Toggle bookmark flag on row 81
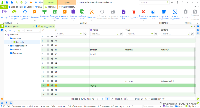This screenshot has height=108, width=200. (x=48, y=50)
